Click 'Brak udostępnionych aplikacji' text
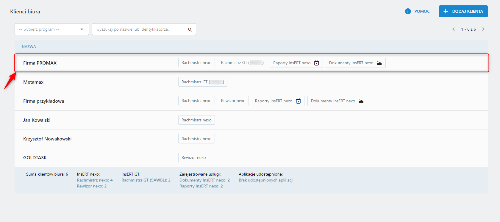 coord(266,180)
